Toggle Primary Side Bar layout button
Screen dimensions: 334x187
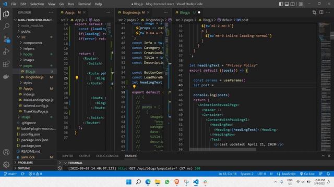coord(281,4)
